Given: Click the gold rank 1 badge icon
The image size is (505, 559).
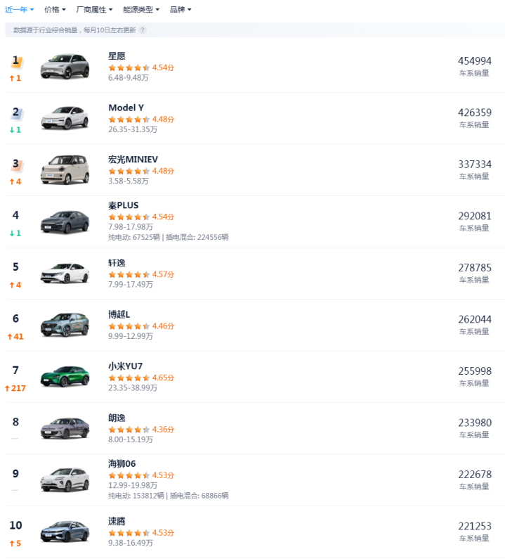Looking at the screenshot, I should [x=16, y=62].
